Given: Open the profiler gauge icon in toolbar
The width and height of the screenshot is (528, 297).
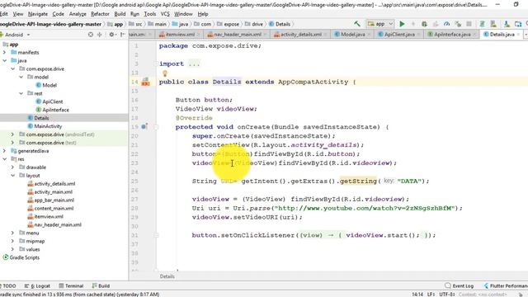Looking at the screenshot, I should pyautogui.click(x=446, y=24).
